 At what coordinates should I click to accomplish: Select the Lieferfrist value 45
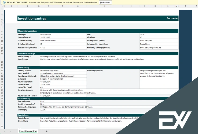coord(63,87)
